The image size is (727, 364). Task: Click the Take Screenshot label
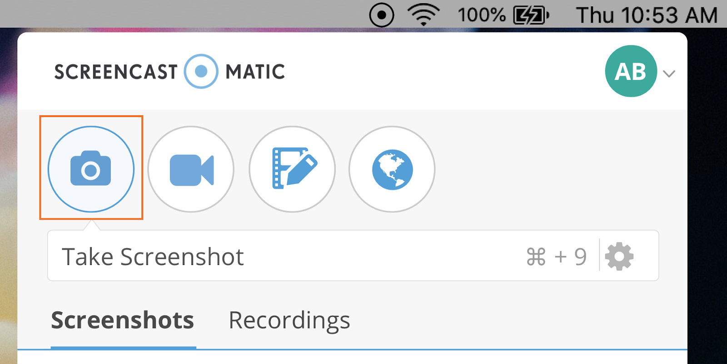(153, 257)
